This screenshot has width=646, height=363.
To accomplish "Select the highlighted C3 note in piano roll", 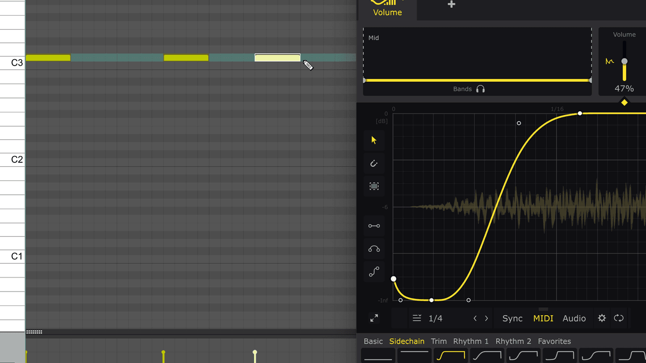I will (277, 58).
